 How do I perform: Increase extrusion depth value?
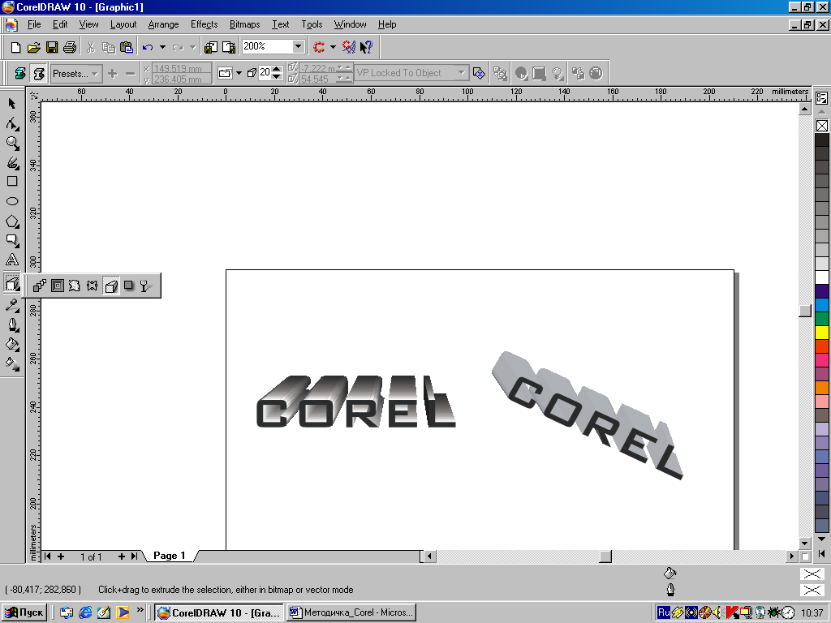pos(277,69)
